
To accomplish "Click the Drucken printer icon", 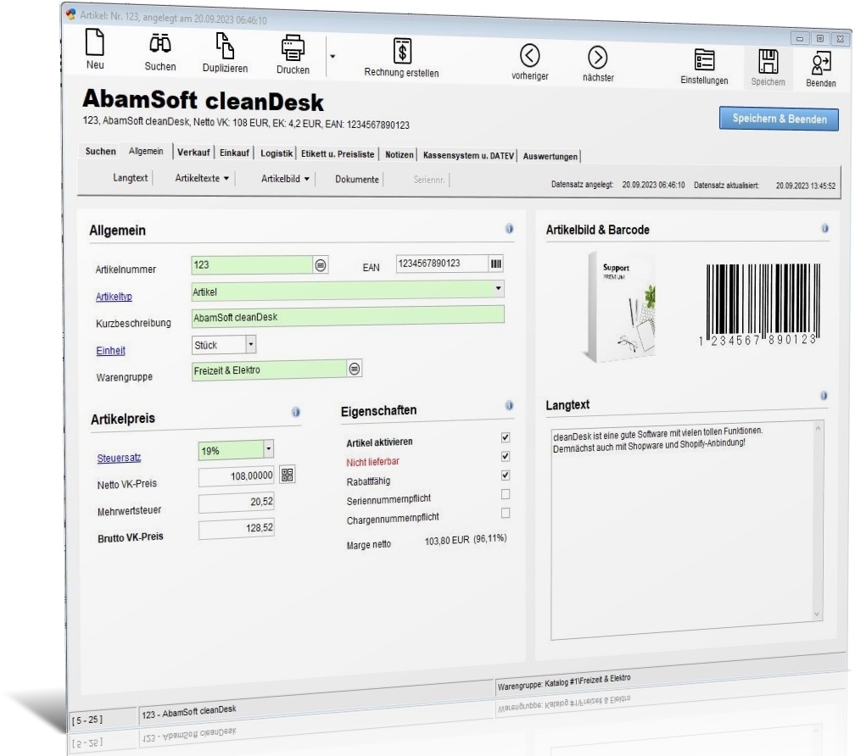I will (x=293, y=48).
